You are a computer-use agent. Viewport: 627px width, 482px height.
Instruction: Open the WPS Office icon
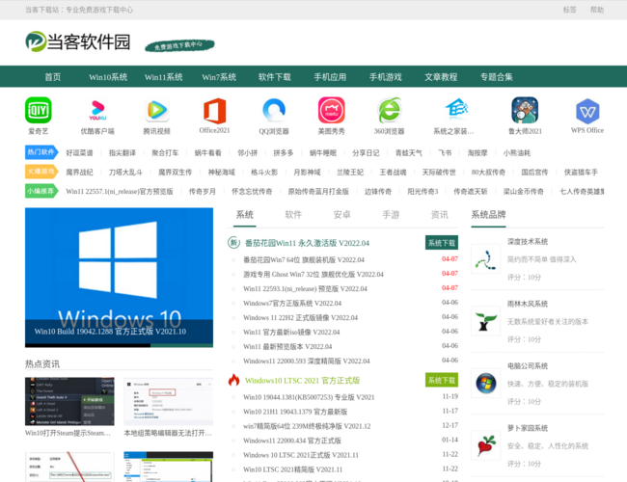tap(586, 110)
